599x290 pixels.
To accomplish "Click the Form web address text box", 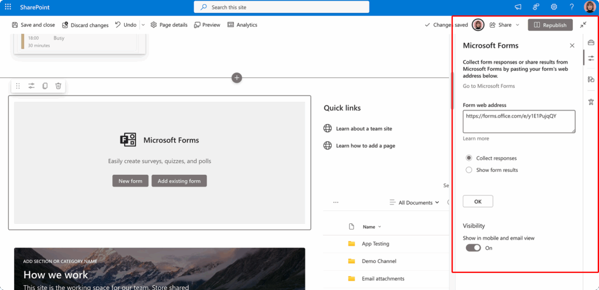I will (519, 122).
